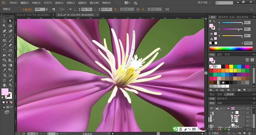
Task: Select the Pen tool
Action: pos(4,31)
